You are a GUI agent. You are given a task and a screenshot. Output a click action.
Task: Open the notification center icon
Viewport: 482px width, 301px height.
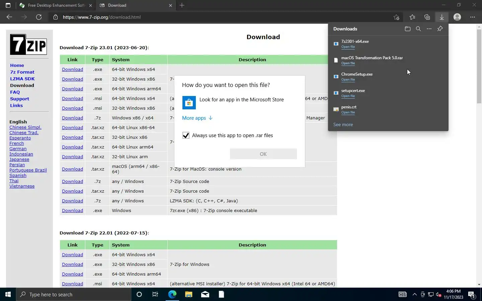472,295
